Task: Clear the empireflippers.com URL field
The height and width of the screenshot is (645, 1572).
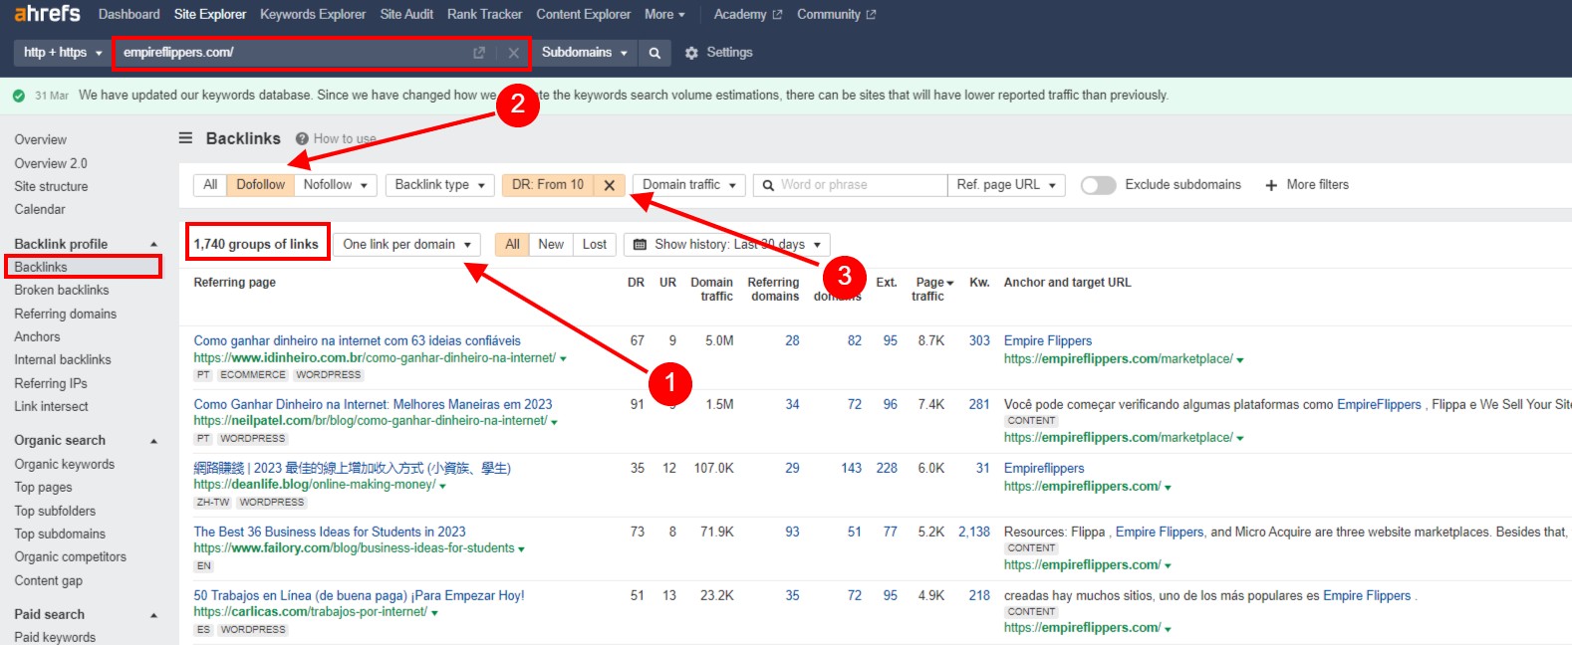Action: pos(514,53)
